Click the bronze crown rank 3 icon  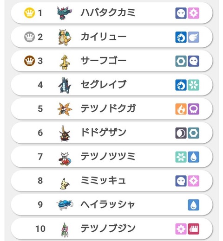[x=29, y=61]
